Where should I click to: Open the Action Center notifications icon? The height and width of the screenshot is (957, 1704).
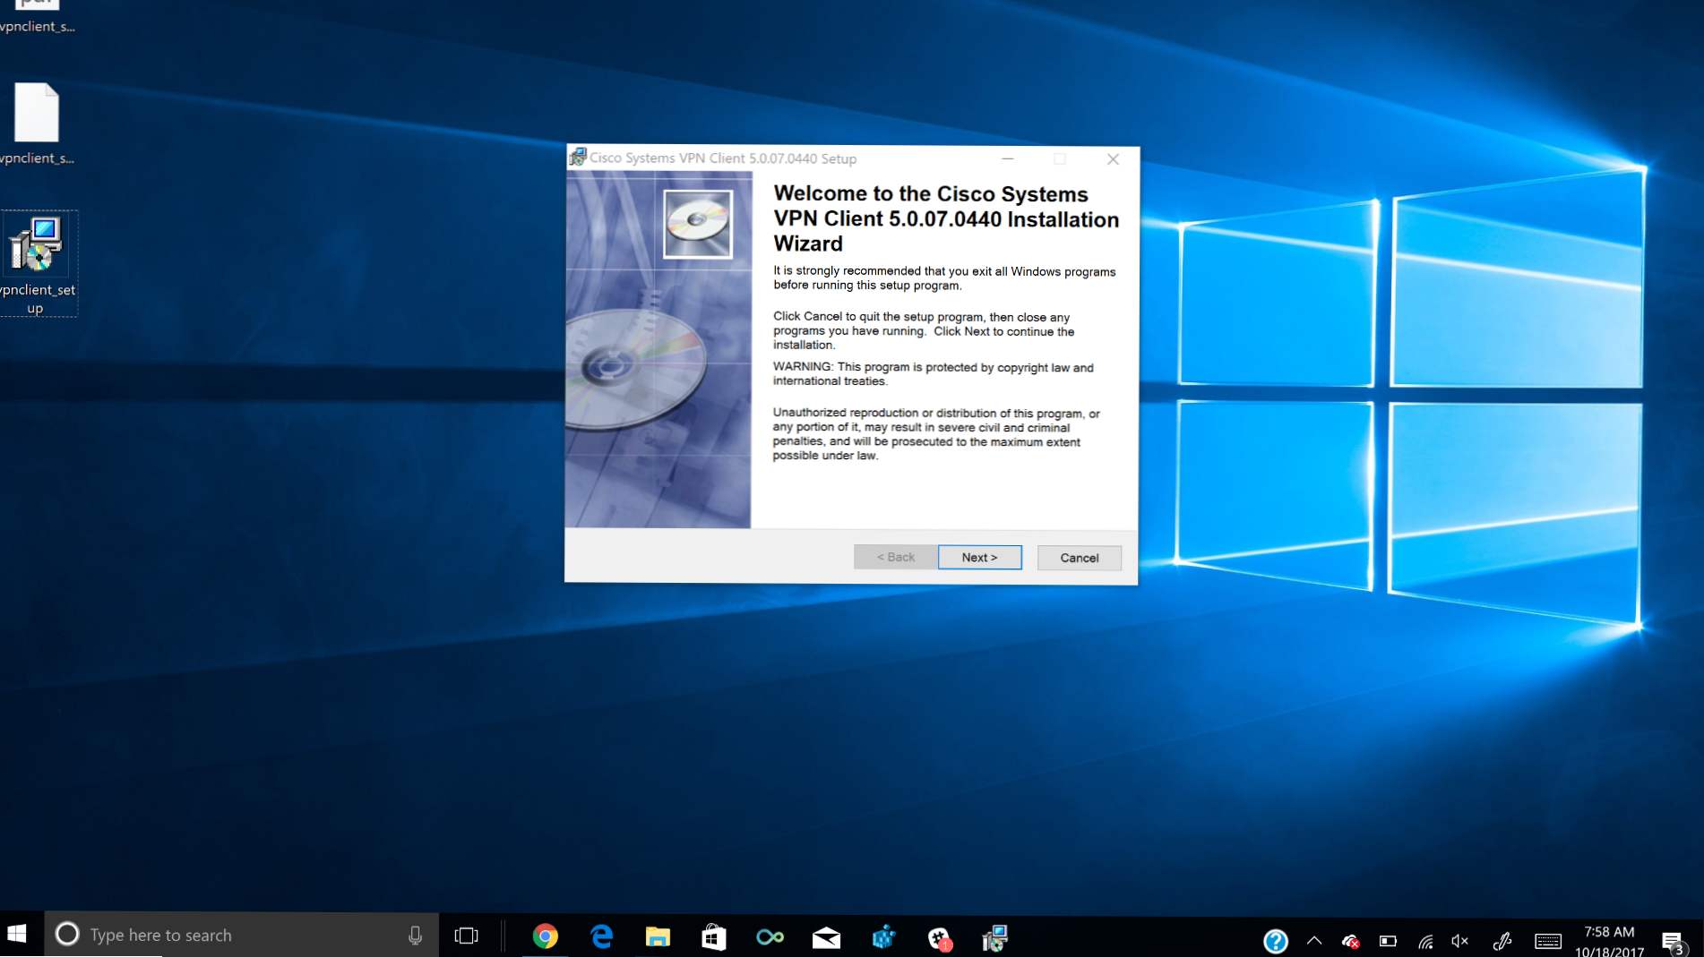click(1673, 942)
